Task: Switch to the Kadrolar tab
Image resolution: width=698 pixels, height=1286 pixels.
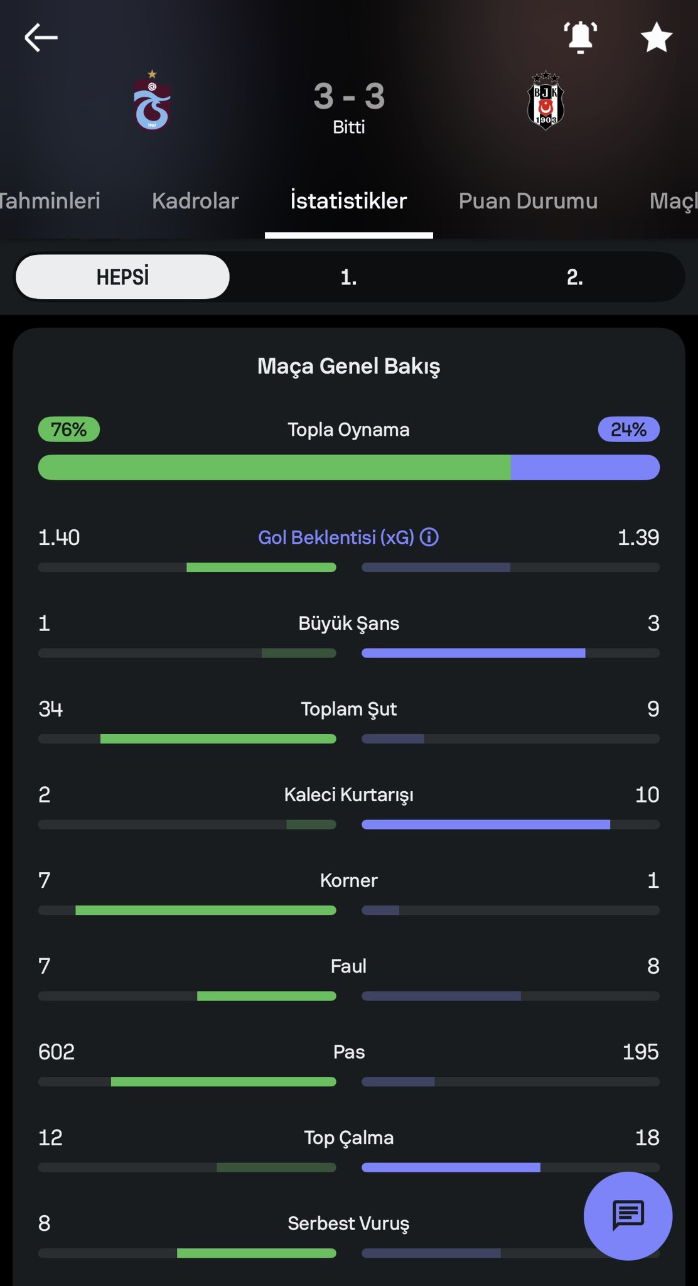Action: click(x=195, y=201)
